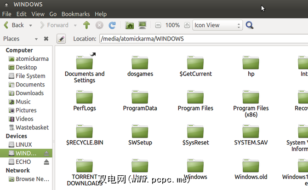Viewport: 308px width, 190px height.
Task: Open the Program Files (x86) folder
Action: pos(251,97)
